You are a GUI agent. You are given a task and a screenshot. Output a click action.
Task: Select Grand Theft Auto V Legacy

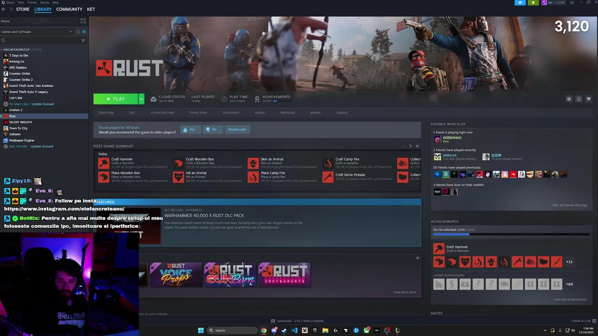[28, 92]
